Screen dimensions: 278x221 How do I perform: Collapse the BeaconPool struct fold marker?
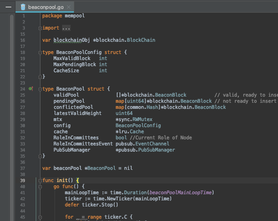click(40, 89)
